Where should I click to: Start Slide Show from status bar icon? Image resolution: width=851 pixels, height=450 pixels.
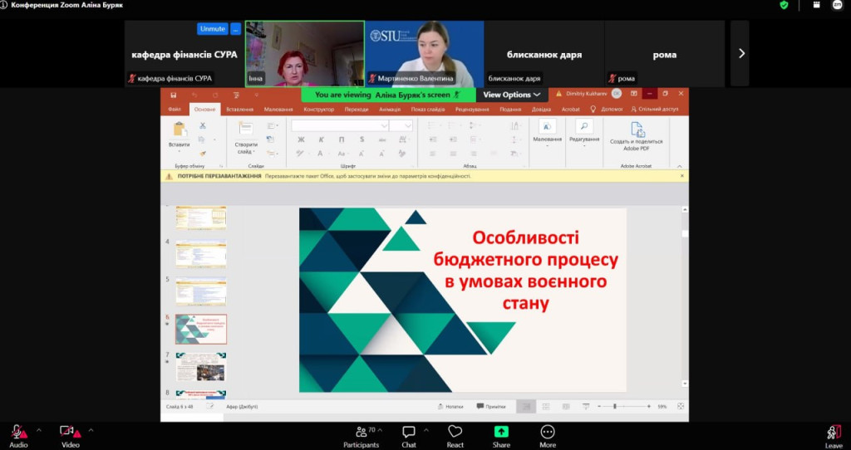586,406
